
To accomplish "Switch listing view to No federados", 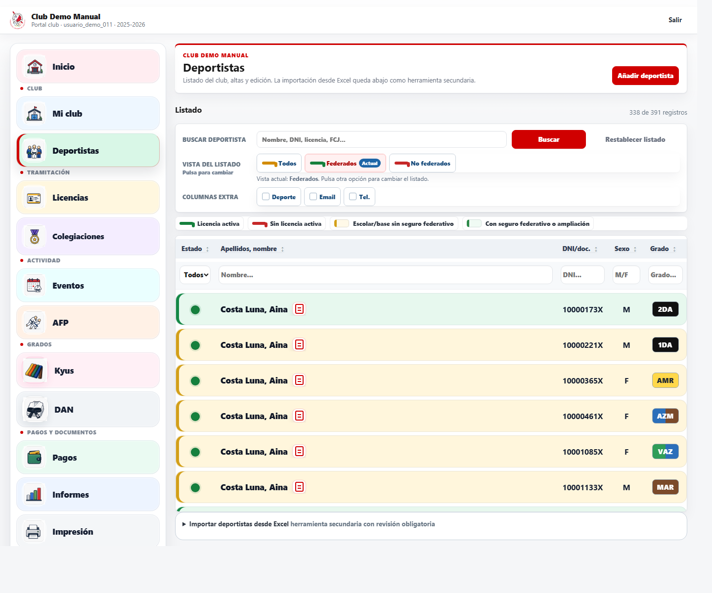I will click(x=422, y=164).
